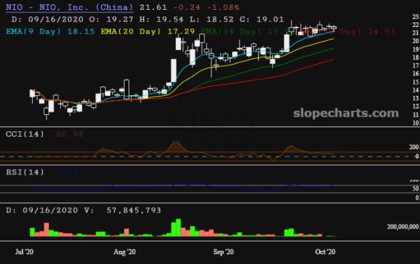Click the 200,000,000 volume axis label

pyautogui.click(x=403, y=227)
